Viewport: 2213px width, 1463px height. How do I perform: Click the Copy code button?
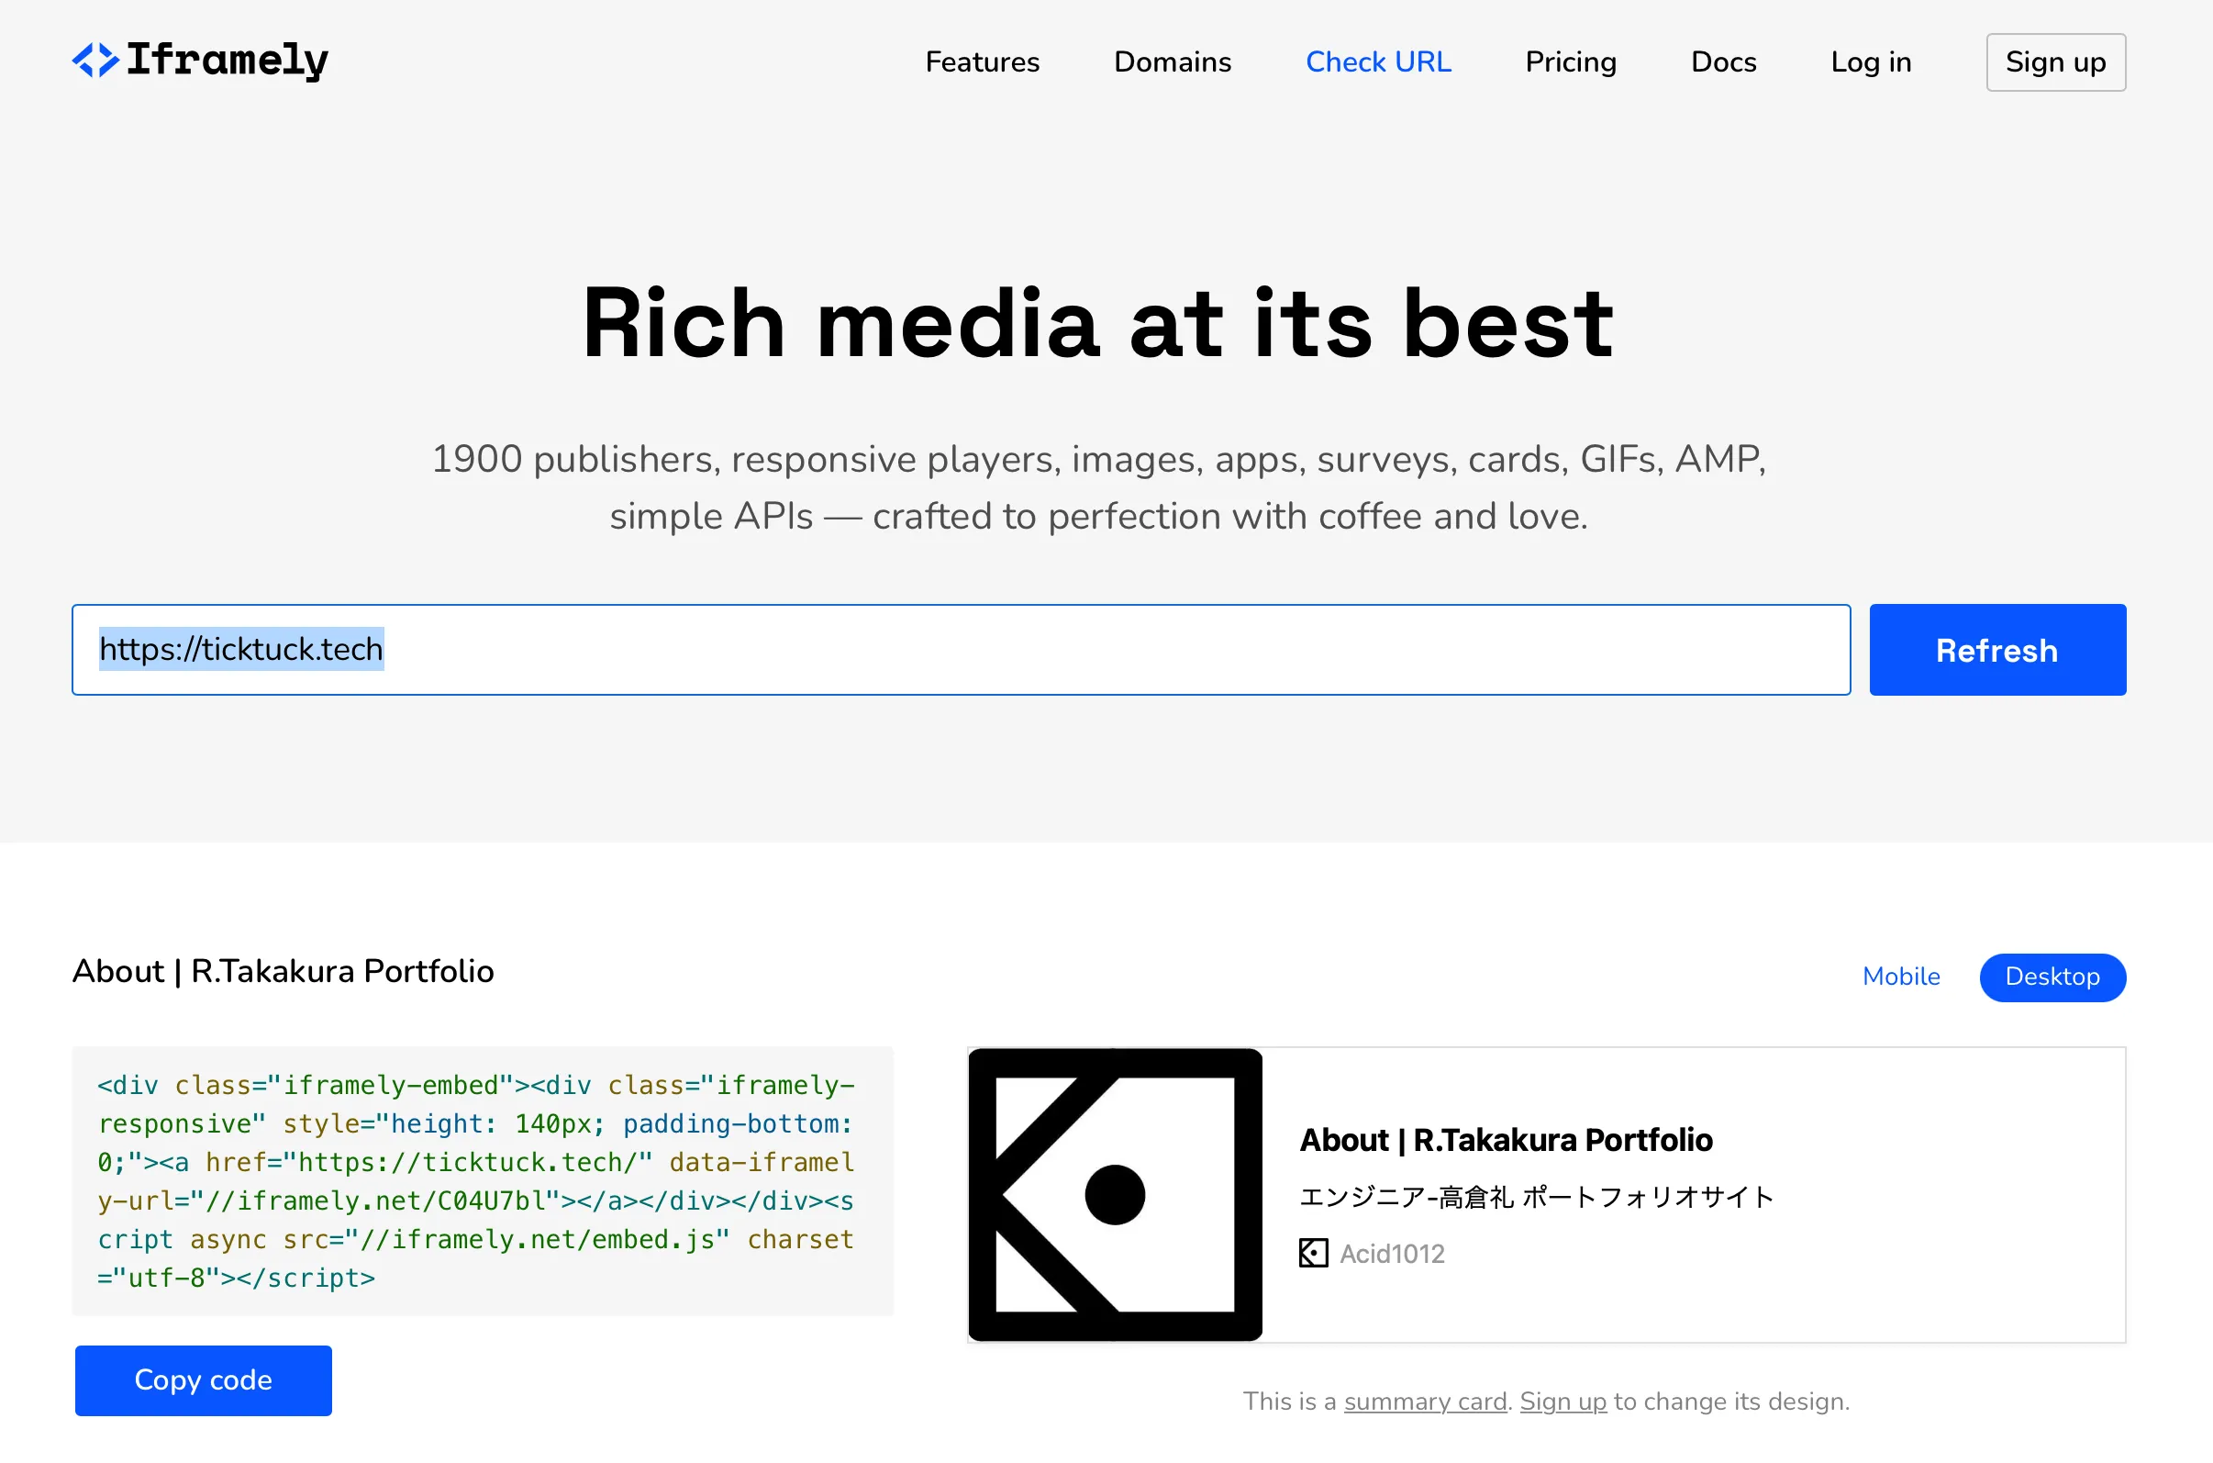pyautogui.click(x=204, y=1380)
